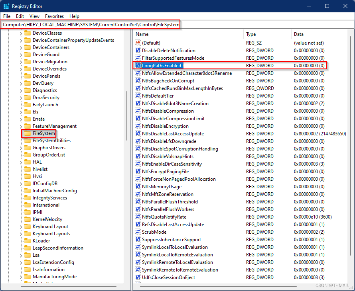
Task: Select the FileSystemUtilities key
Action: [x=51, y=141]
